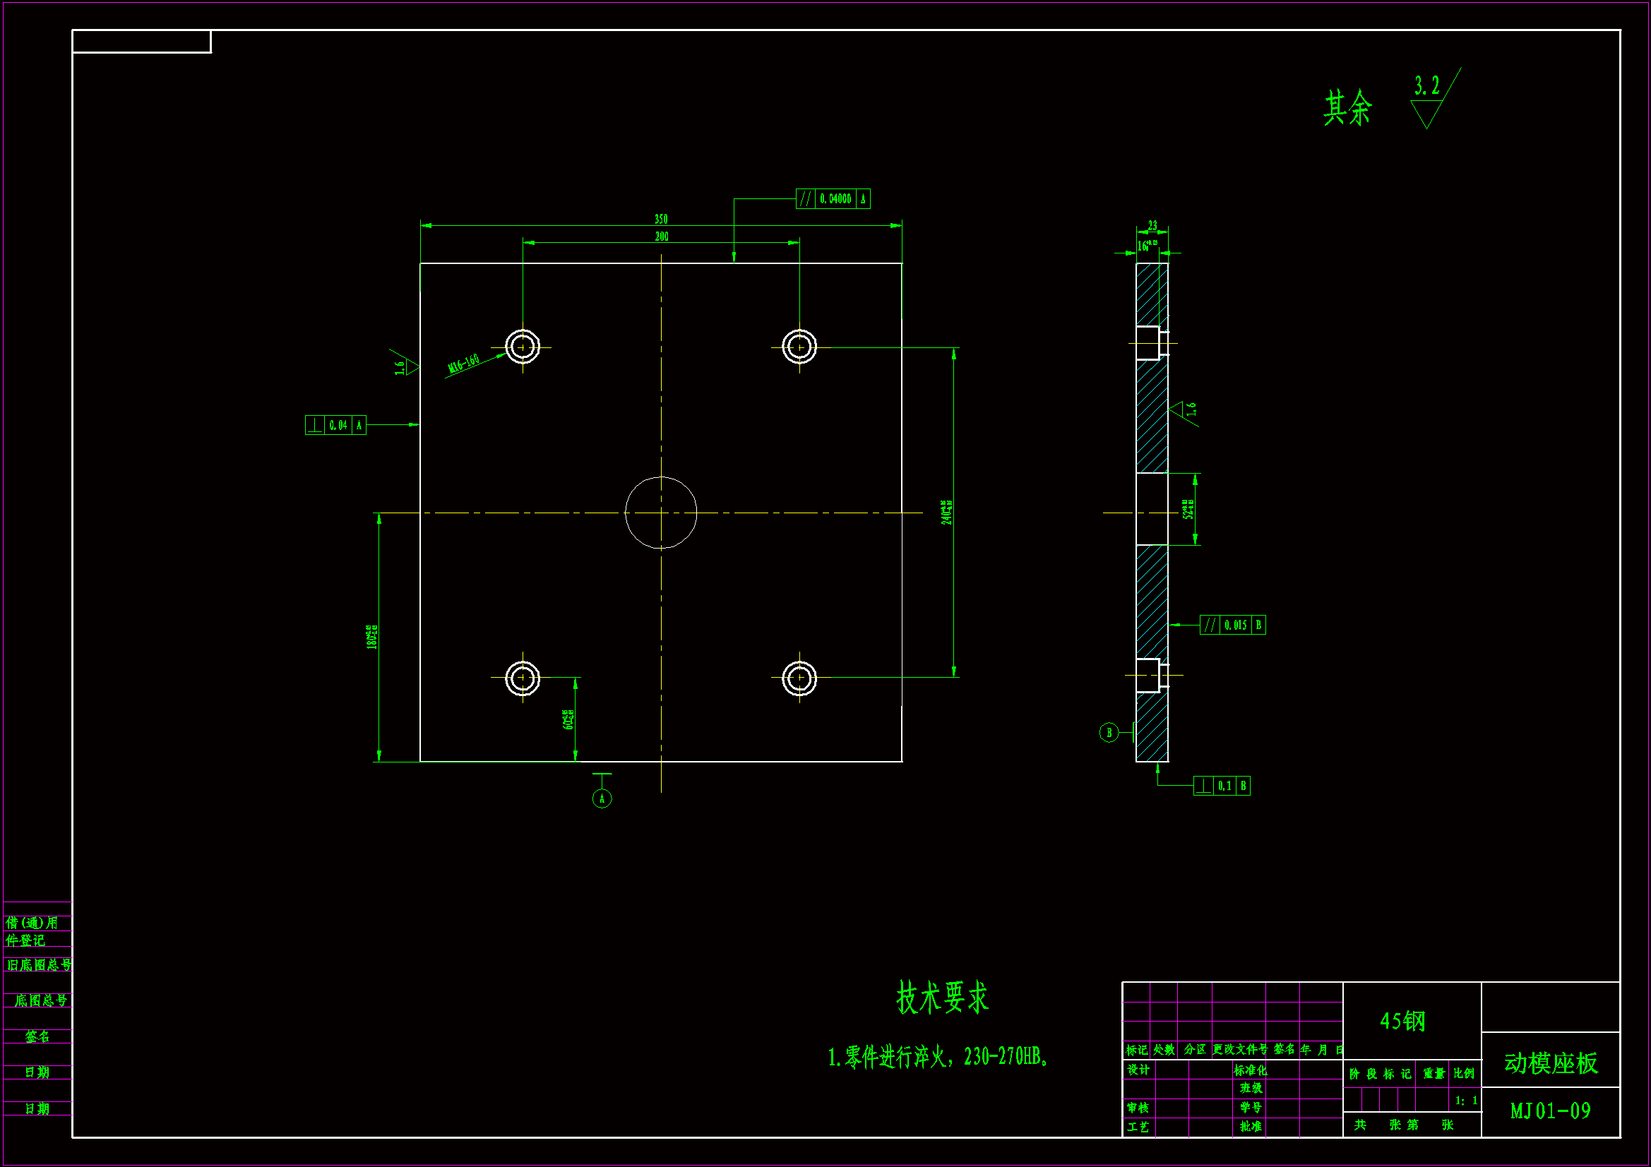
Task: Click the 其余 text label
Action: point(1347,109)
